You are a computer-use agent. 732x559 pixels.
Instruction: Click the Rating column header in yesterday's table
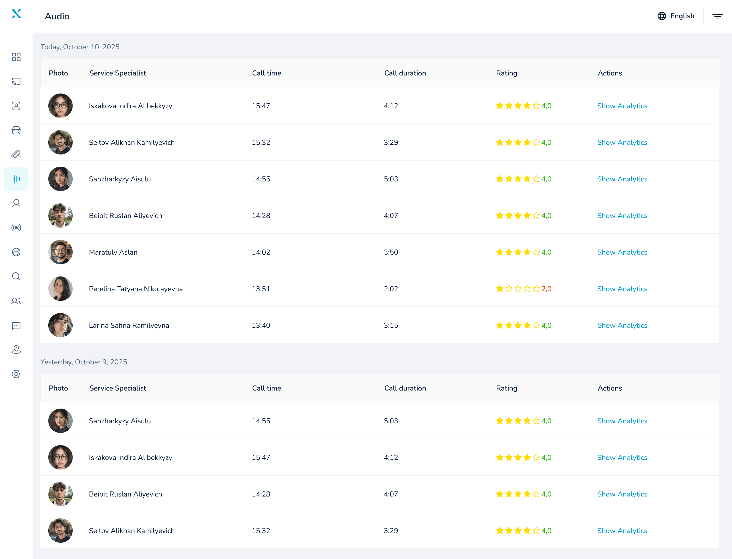pos(506,388)
